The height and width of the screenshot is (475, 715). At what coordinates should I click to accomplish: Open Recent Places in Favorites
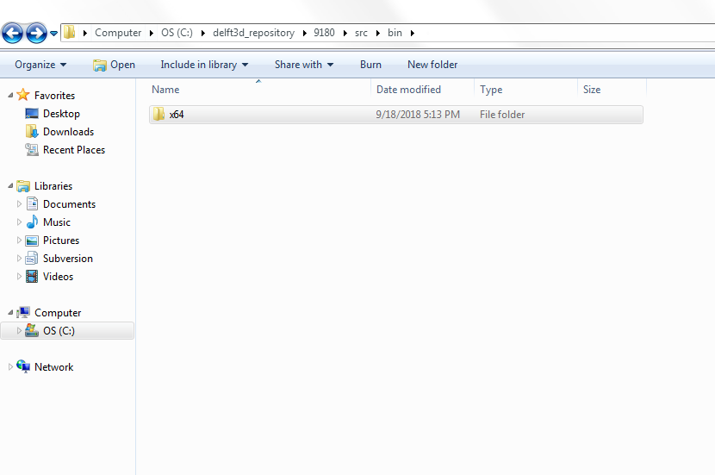pos(32,150)
